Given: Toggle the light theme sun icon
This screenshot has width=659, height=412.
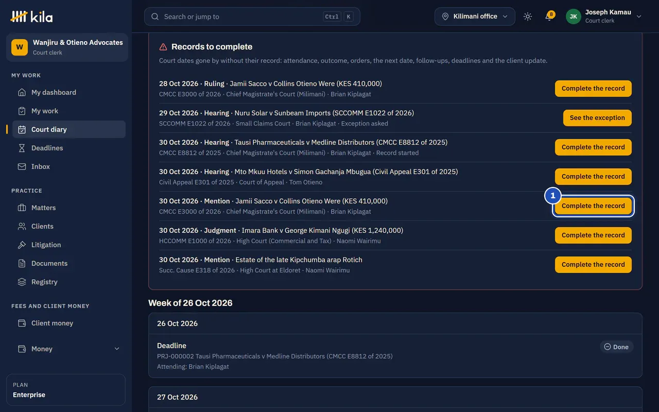Looking at the screenshot, I should 528,16.
